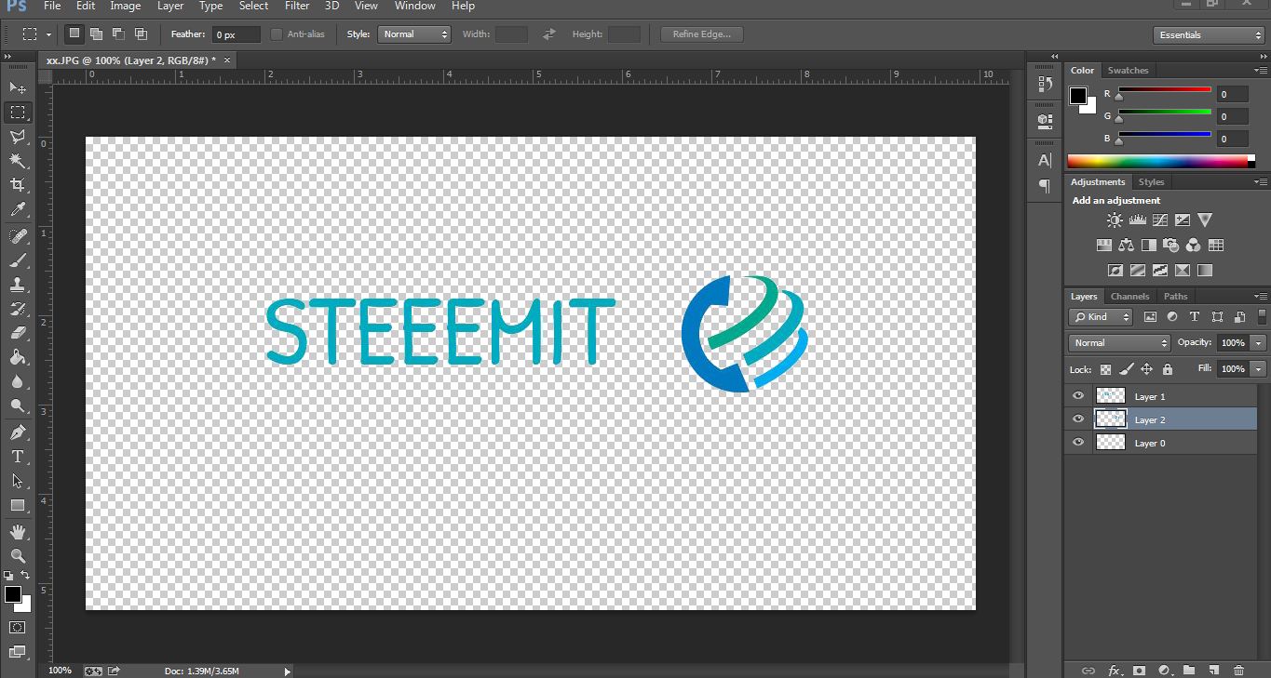The image size is (1271, 678).
Task: Open the tool preset picker arrow
Action: point(48,35)
